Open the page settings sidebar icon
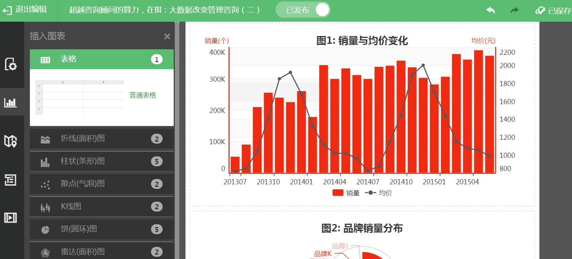Image resolution: width=572 pixels, height=259 pixels. [x=10, y=64]
